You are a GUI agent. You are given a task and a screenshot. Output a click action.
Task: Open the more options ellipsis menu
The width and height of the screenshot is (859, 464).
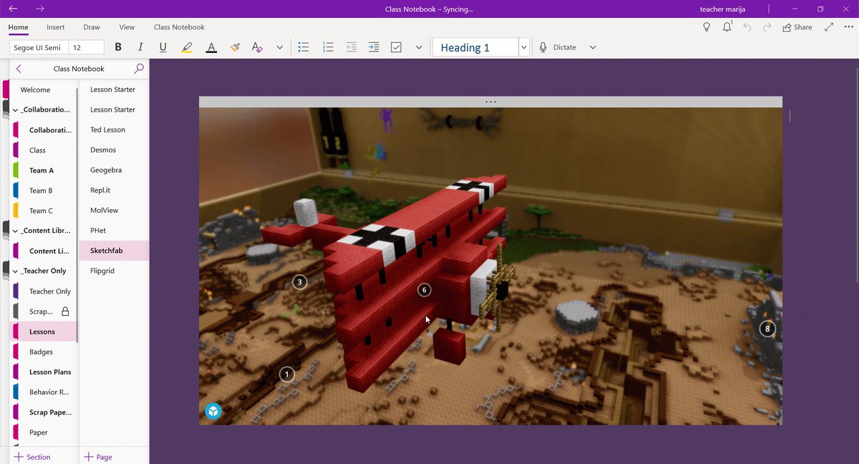tap(848, 27)
